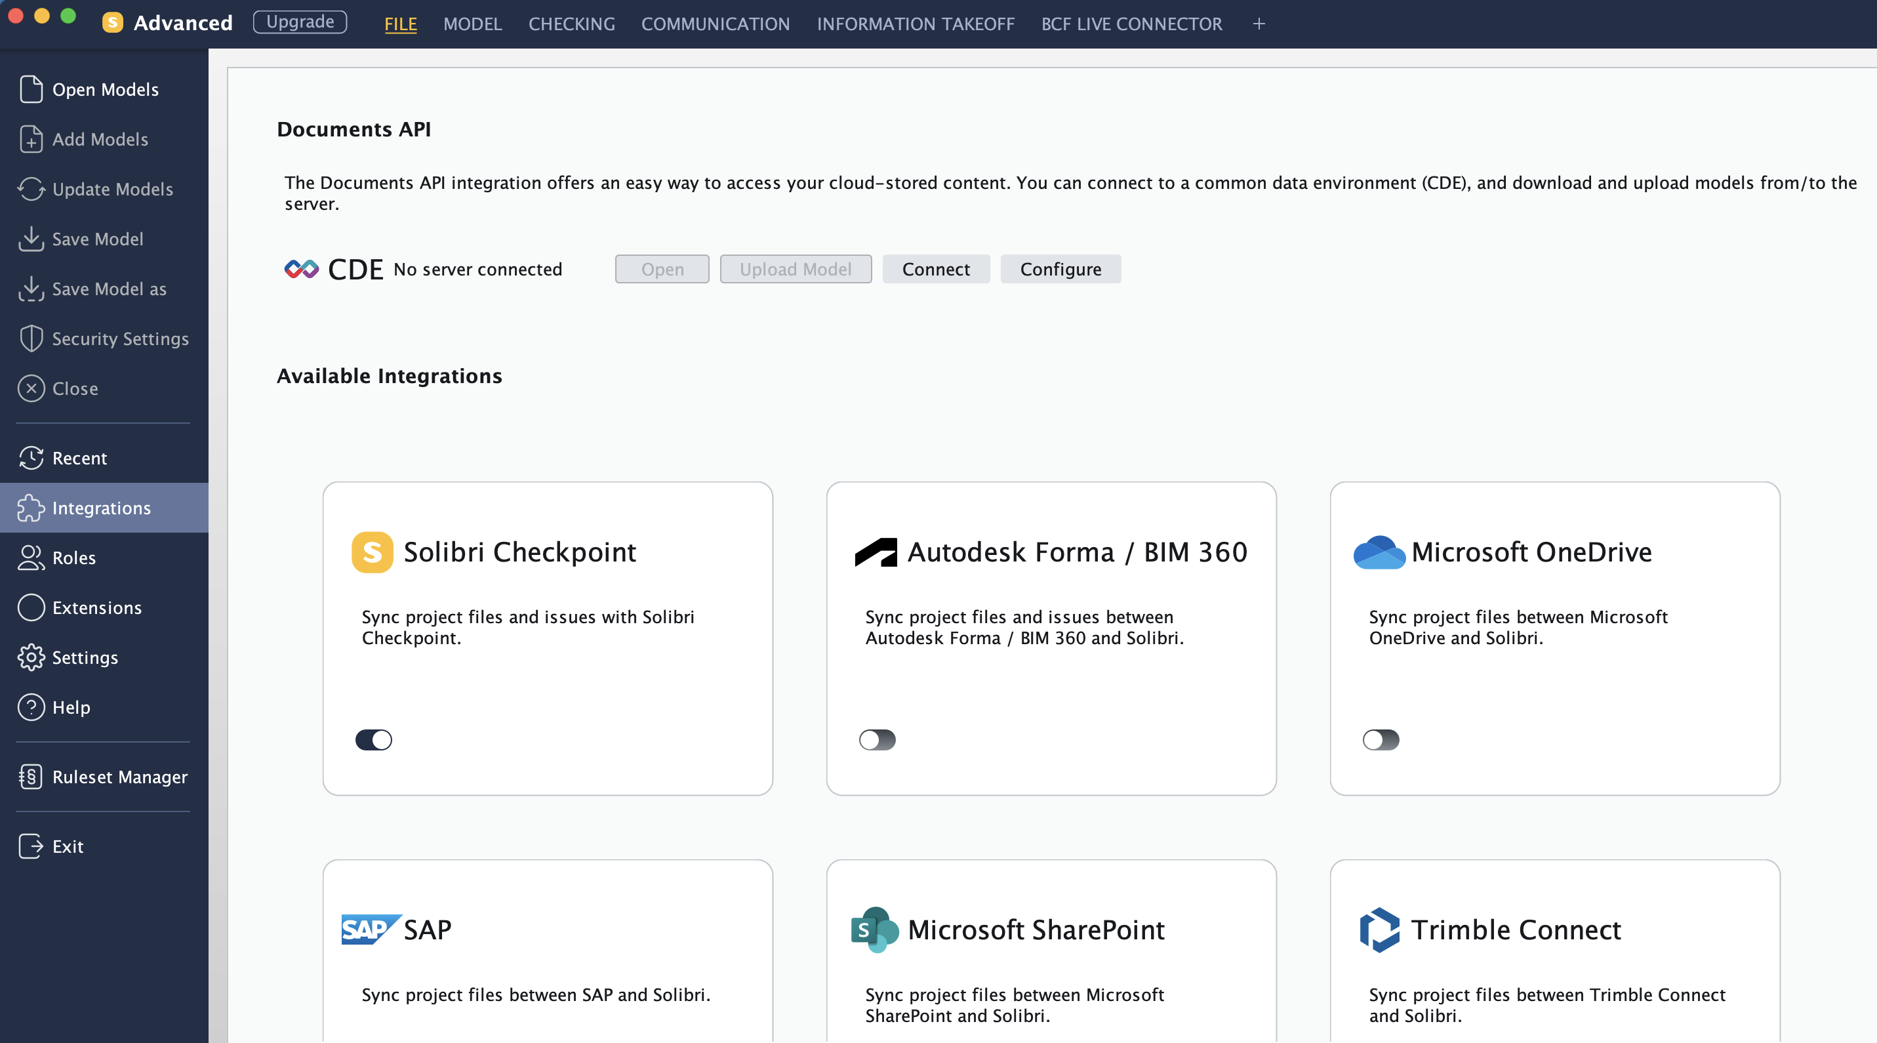Go to the BCF LIVE CONNECTOR tab
The image size is (1877, 1043).
pyautogui.click(x=1131, y=24)
